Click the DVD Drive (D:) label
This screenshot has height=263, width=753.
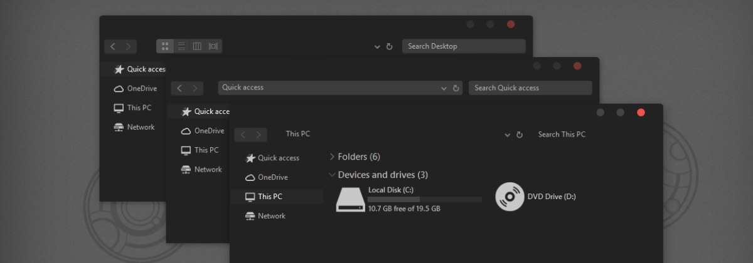[x=552, y=197]
